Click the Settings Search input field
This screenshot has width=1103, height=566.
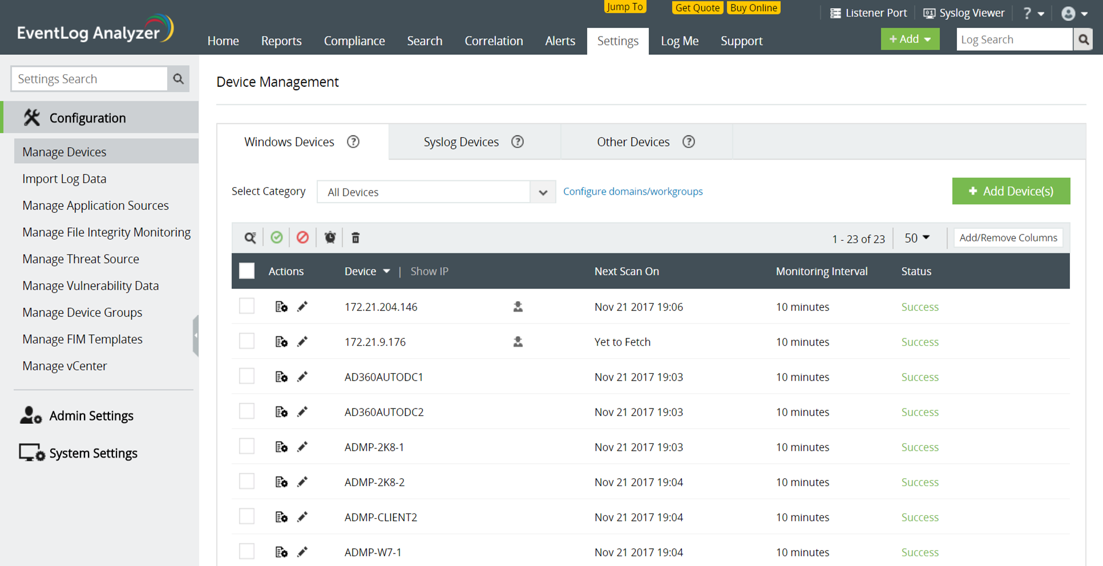point(90,79)
